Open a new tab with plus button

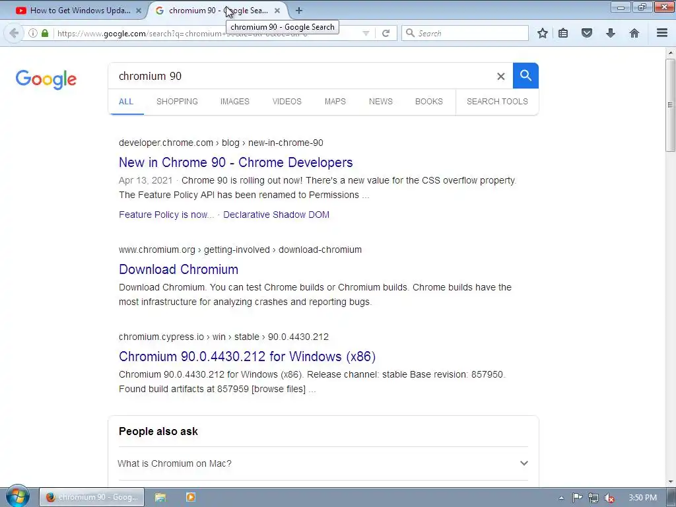pos(299,11)
